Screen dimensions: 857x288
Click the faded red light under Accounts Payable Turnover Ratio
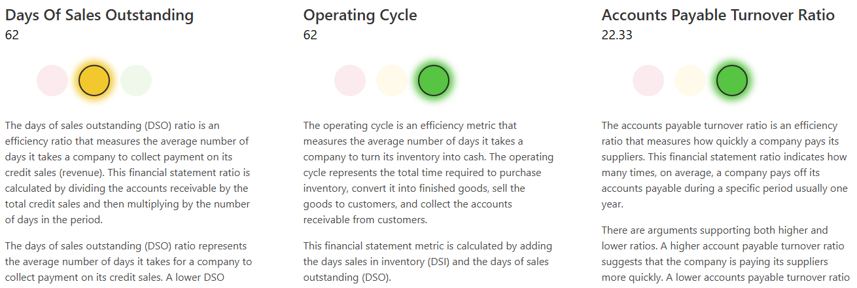coord(648,81)
